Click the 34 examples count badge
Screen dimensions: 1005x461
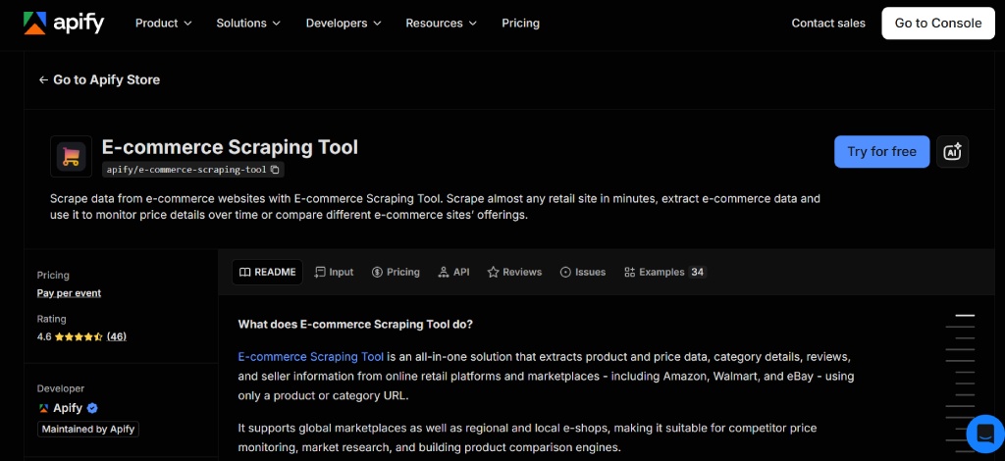(x=698, y=272)
